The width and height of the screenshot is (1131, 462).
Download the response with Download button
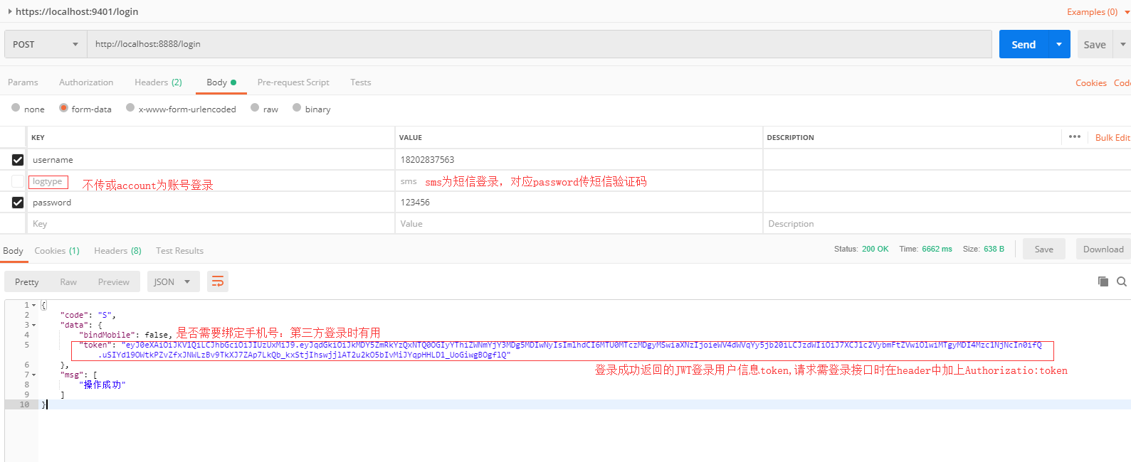tap(1103, 249)
